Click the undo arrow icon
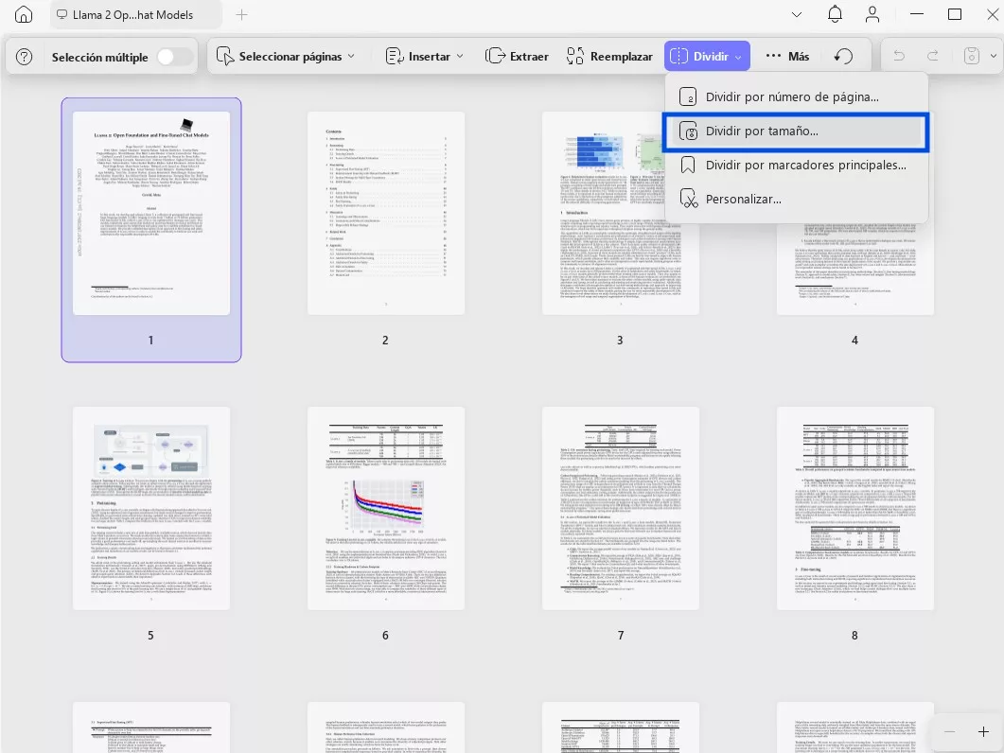Screen dimensions: 1004x753 899,57
